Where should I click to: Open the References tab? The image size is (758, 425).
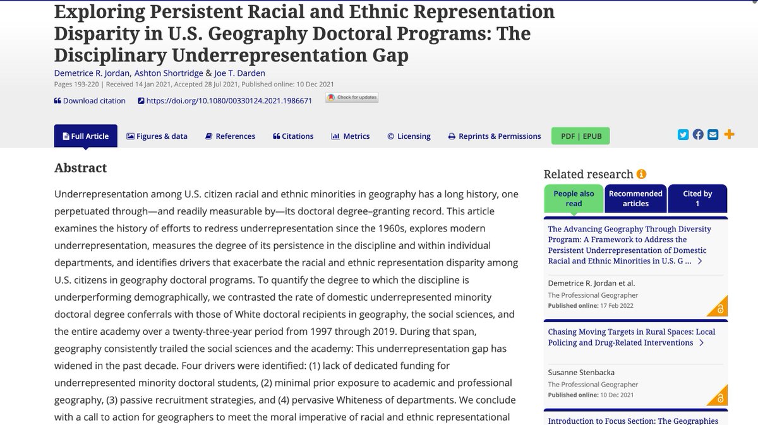(231, 136)
